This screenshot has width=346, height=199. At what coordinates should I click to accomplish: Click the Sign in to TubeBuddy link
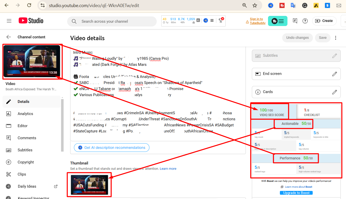(x=256, y=21)
